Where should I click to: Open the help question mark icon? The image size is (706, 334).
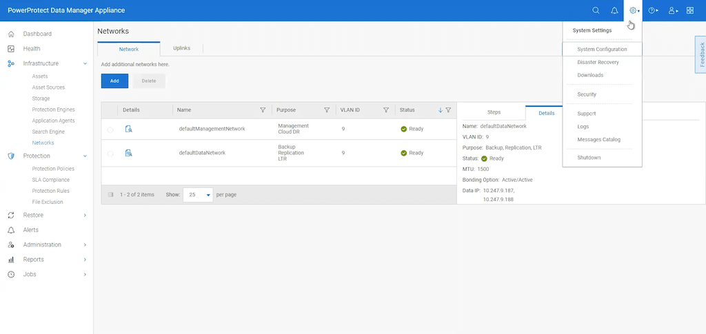(x=651, y=10)
